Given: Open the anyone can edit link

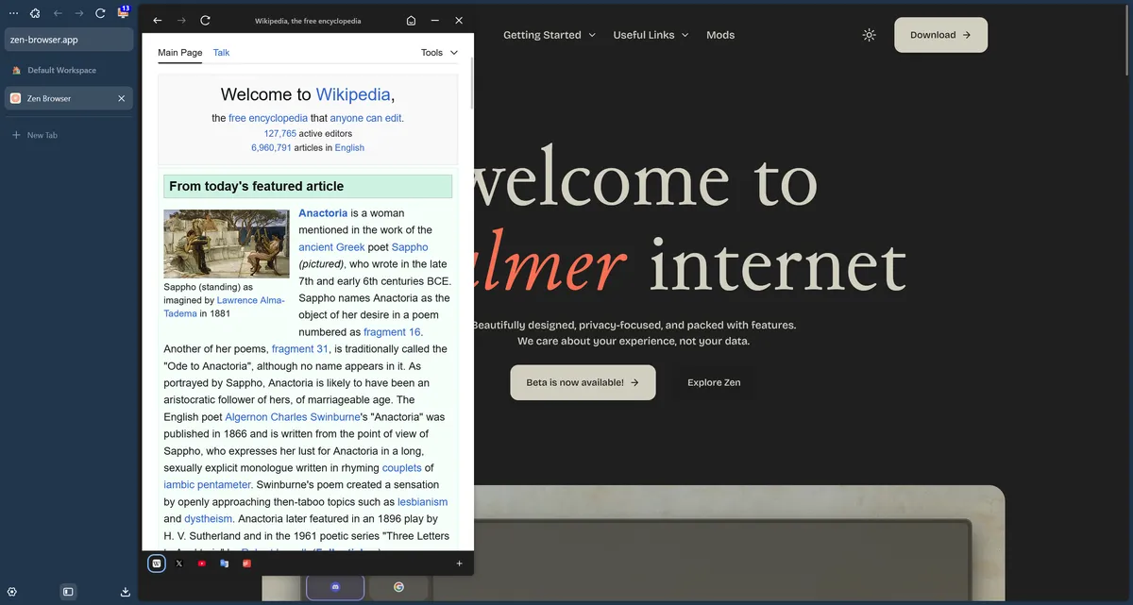Looking at the screenshot, I should click(365, 118).
